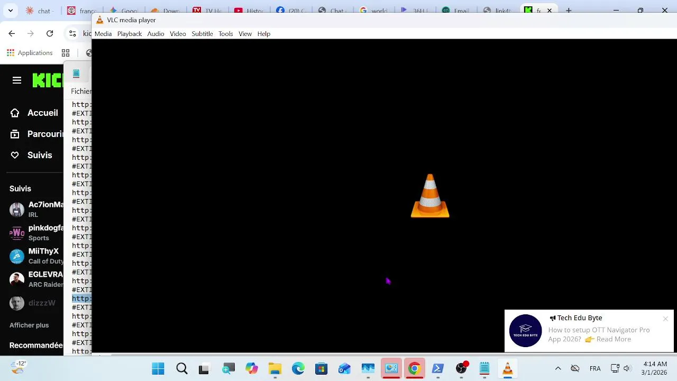Switch to OBS Studio on taskbar
The height and width of the screenshot is (381, 677).
click(x=461, y=368)
